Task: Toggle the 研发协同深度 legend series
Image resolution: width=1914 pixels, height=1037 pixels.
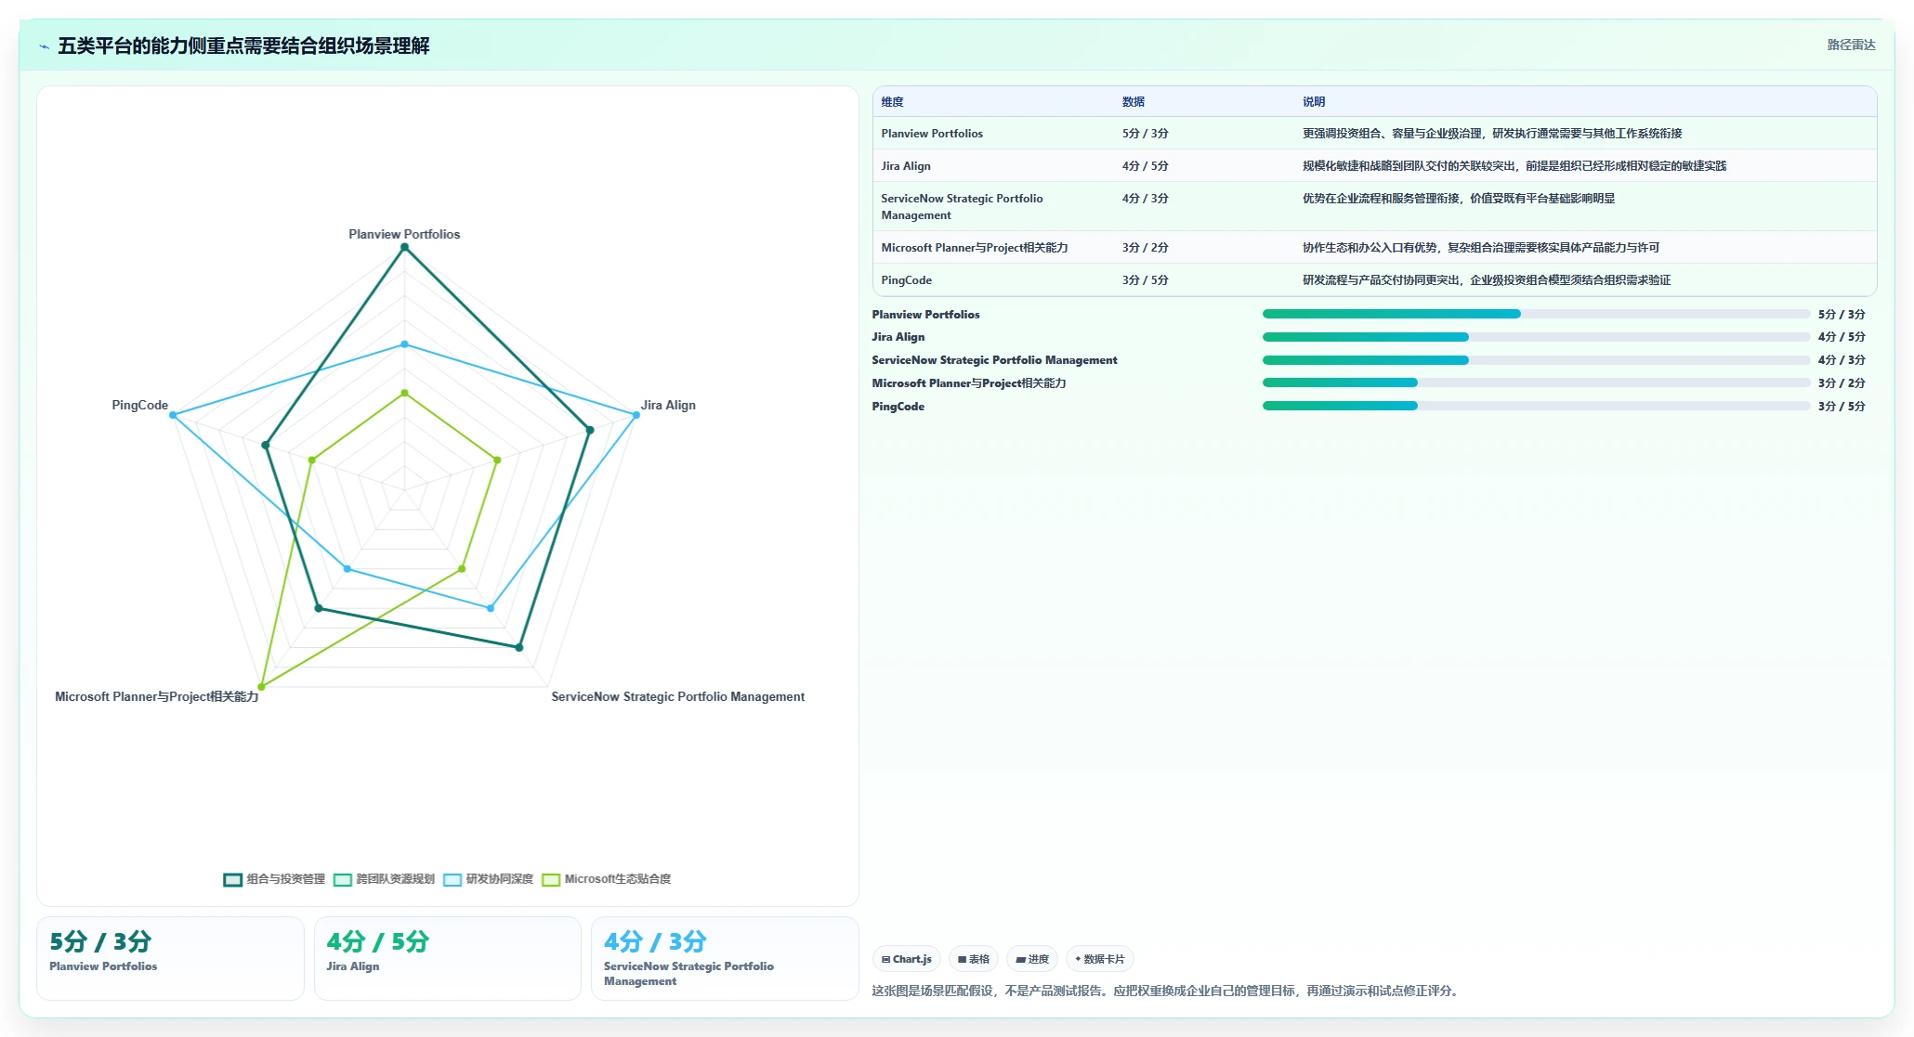Action: point(488,879)
